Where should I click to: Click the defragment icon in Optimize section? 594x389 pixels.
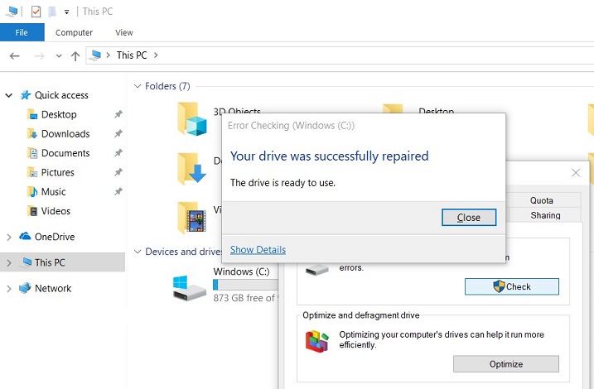coord(316,341)
